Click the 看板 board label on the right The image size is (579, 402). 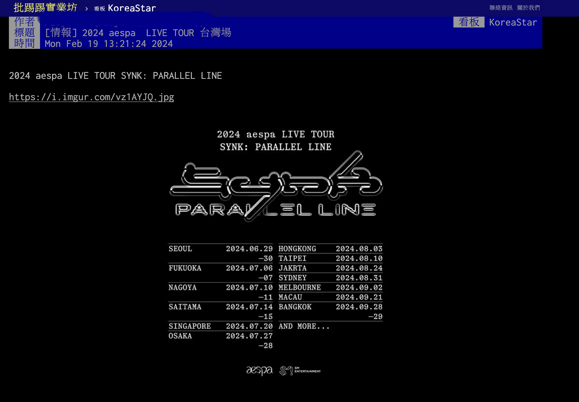(x=469, y=22)
